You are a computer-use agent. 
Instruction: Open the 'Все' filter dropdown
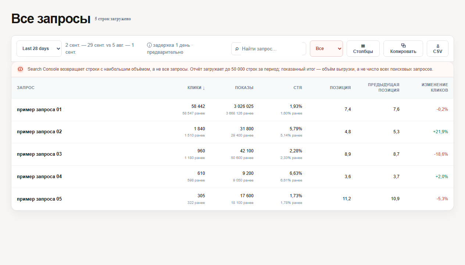click(x=326, y=49)
